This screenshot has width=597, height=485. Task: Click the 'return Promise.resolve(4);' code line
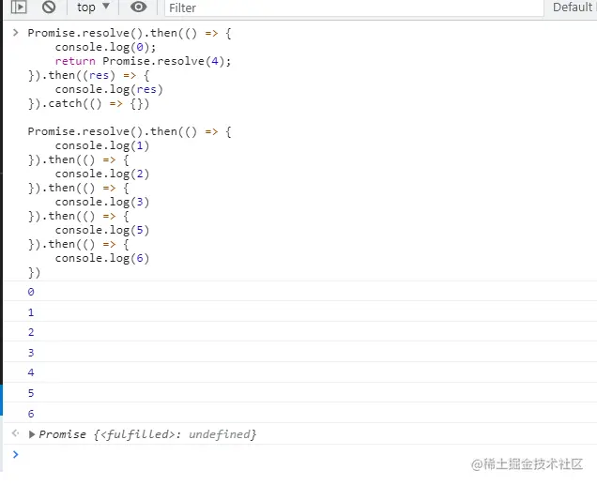click(144, 61)
